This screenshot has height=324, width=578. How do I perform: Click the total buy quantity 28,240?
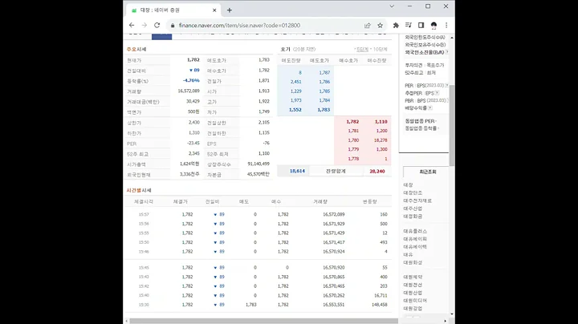point(377,171)
